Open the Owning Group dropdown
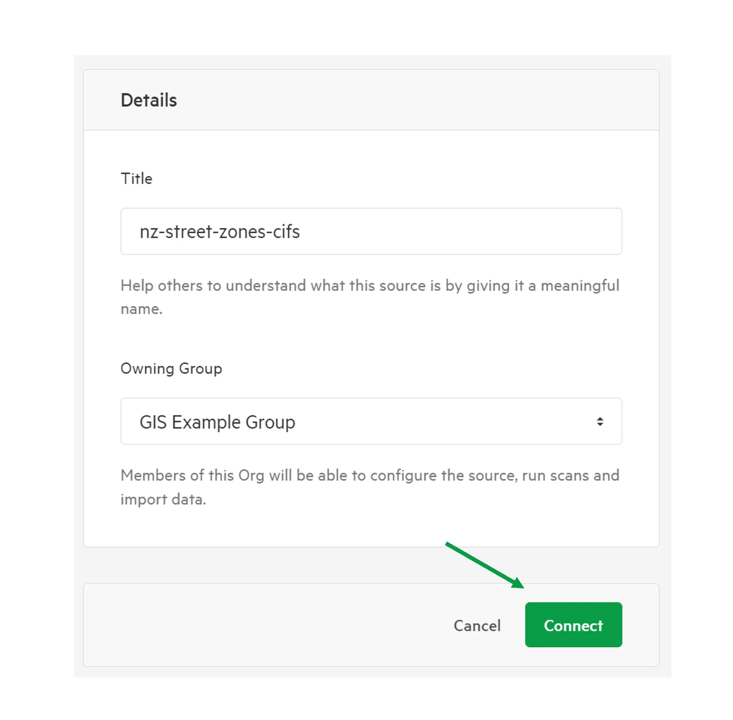Image resolution: width=733 pixels, height=720 pixels. [x=371, y=421]
